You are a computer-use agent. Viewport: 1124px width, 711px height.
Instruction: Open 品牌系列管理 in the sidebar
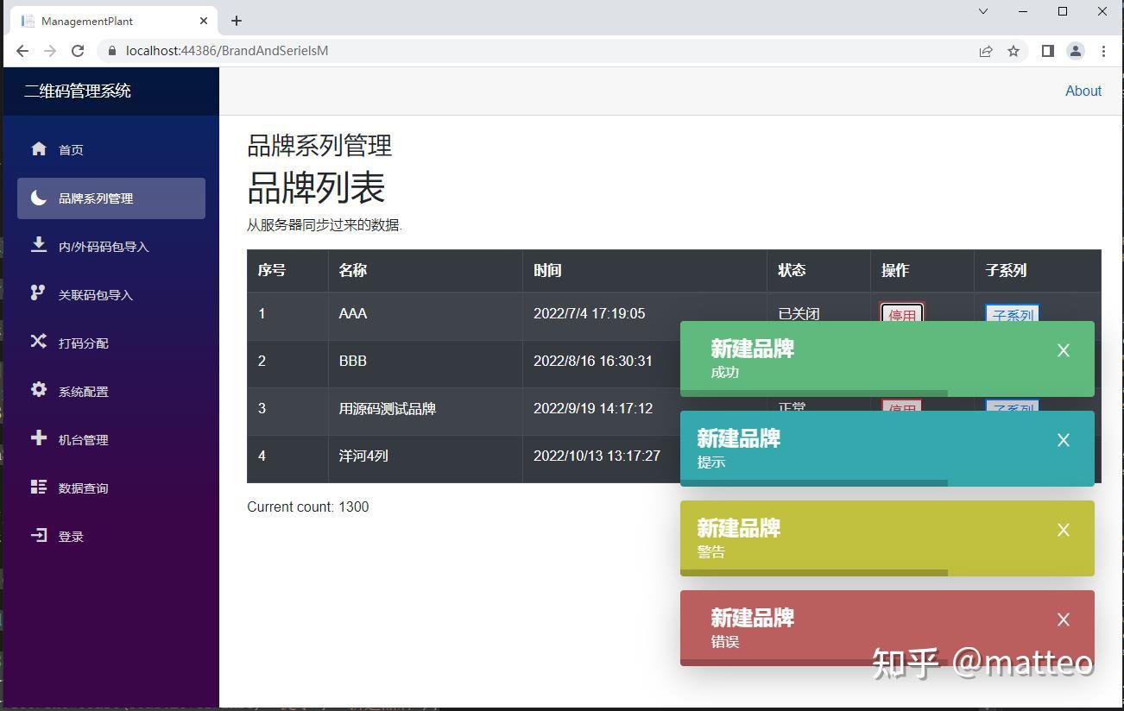point(111,198)
